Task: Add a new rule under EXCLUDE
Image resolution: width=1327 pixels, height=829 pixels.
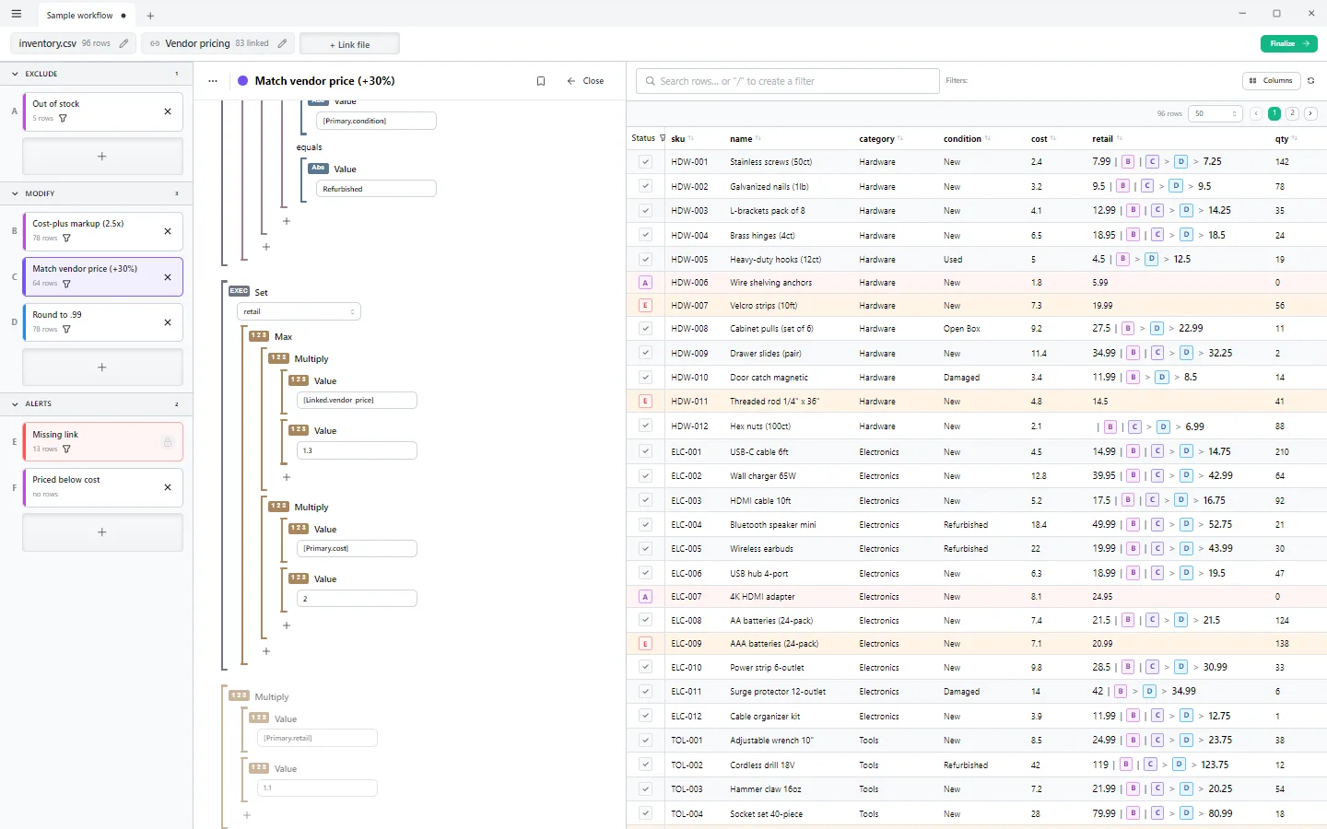Action: (102, 157)
